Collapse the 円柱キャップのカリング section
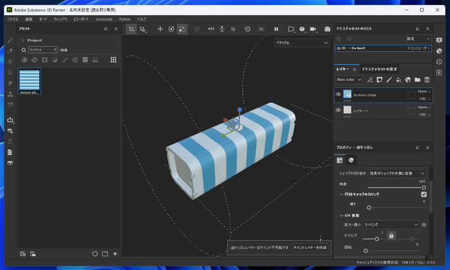This screenshot has width=450, height=270. (x=341, y=194)
